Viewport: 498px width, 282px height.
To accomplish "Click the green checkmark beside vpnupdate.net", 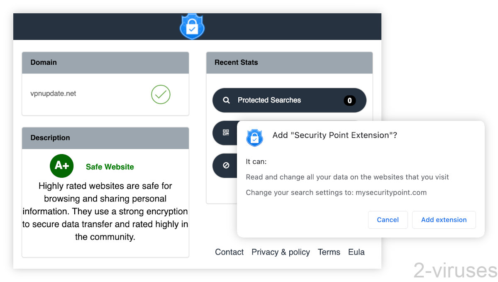I will 161,95.
